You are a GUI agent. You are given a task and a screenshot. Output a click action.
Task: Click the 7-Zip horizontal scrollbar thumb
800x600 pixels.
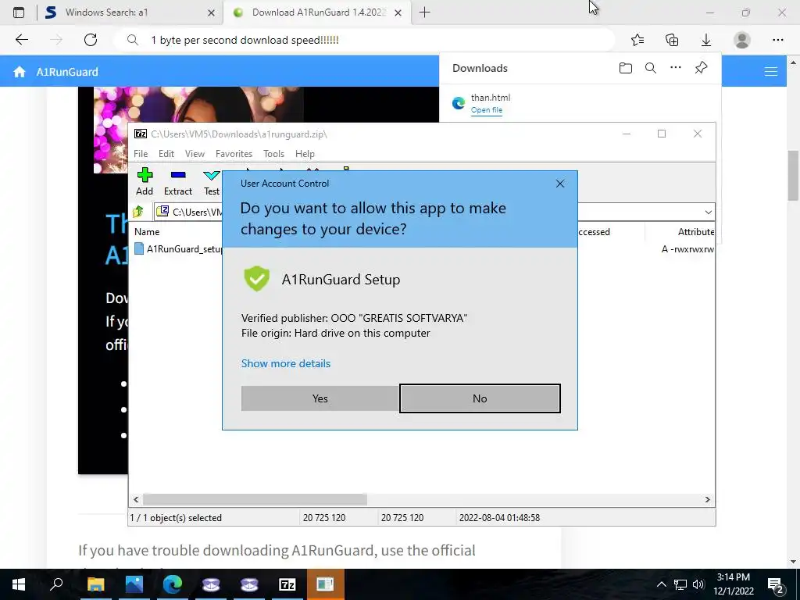click(x=255, y=499)
